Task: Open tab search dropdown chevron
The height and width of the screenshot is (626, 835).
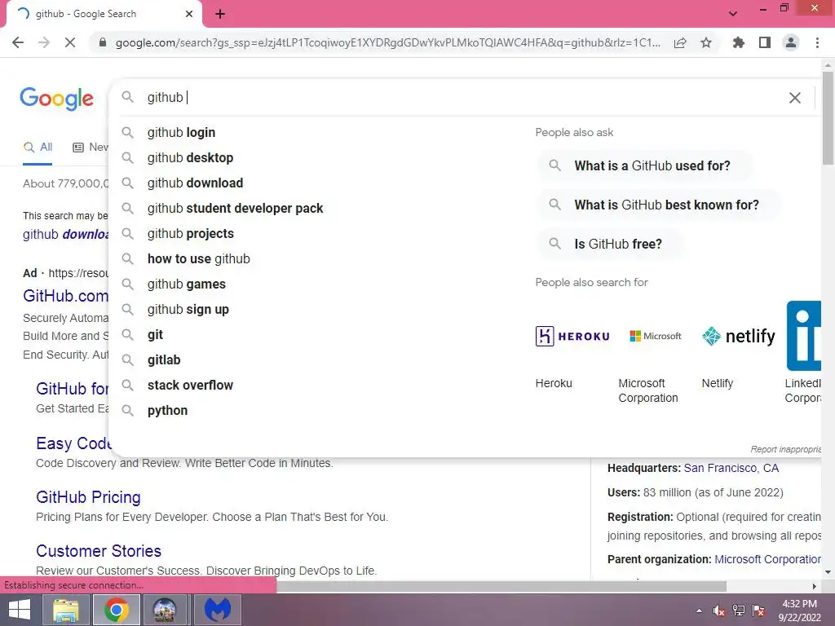Action: [x=733, y=14]
